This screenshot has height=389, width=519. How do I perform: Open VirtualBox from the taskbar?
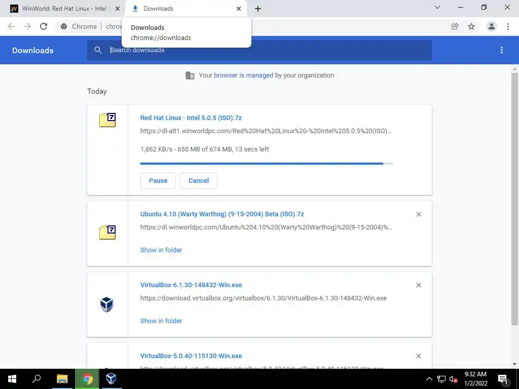coord(111,379)
